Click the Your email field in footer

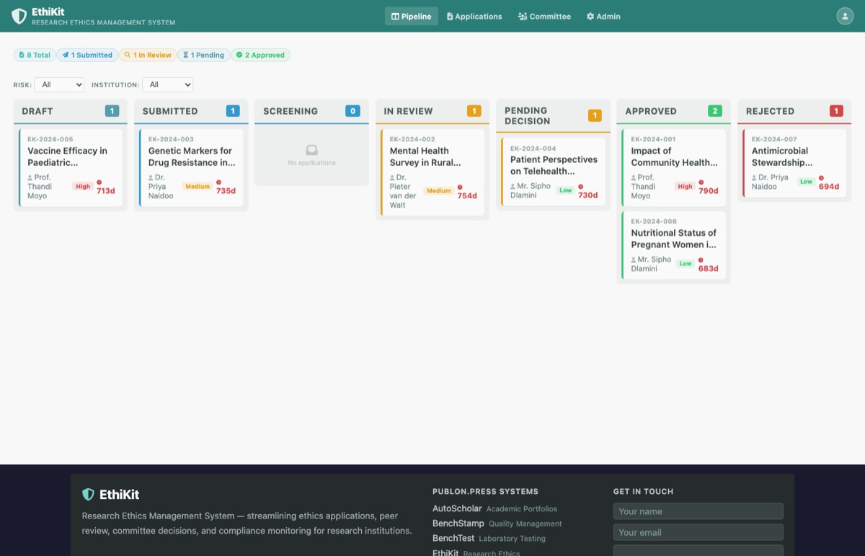point(698,532)
